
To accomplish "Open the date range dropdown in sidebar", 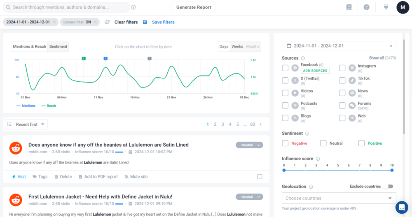I will click(x=339, y=46).
